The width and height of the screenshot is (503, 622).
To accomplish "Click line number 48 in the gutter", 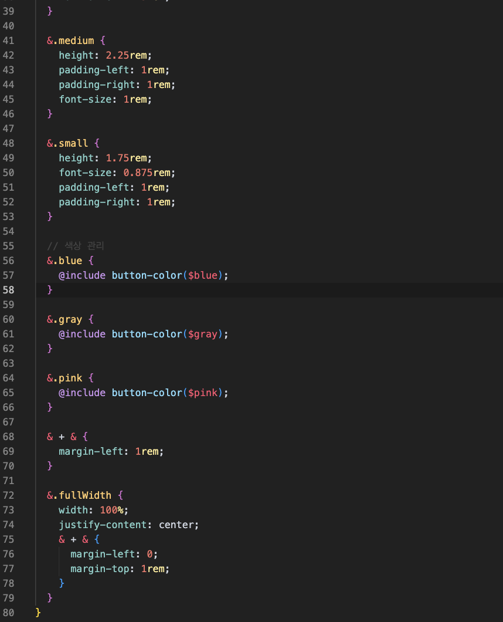I will pos(8,143).
